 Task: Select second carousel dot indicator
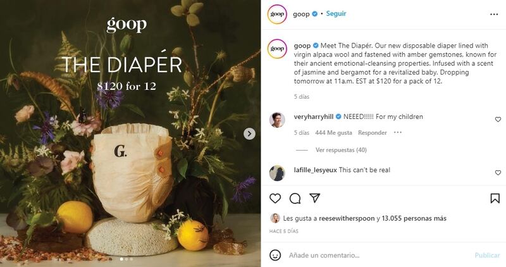126,259
